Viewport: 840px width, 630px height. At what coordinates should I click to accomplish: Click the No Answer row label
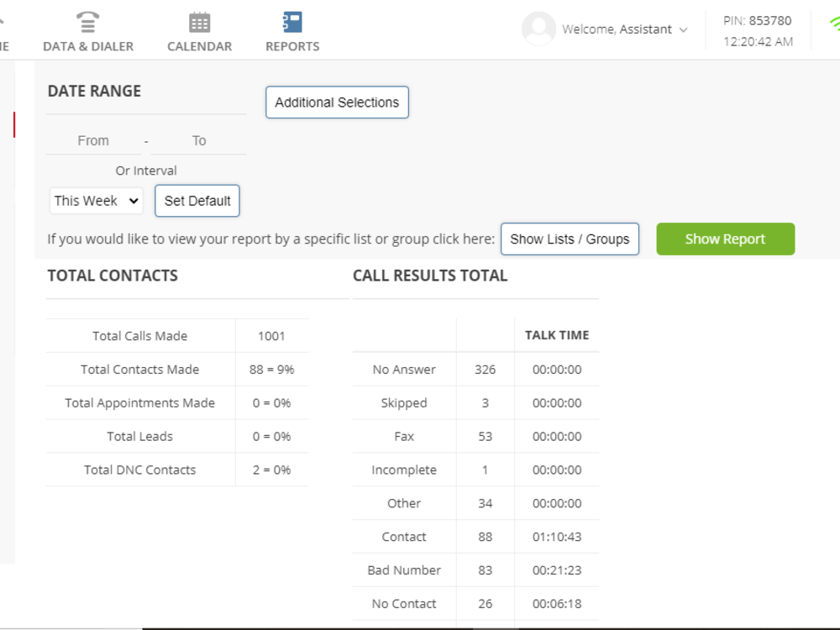[x=404, y=370]
